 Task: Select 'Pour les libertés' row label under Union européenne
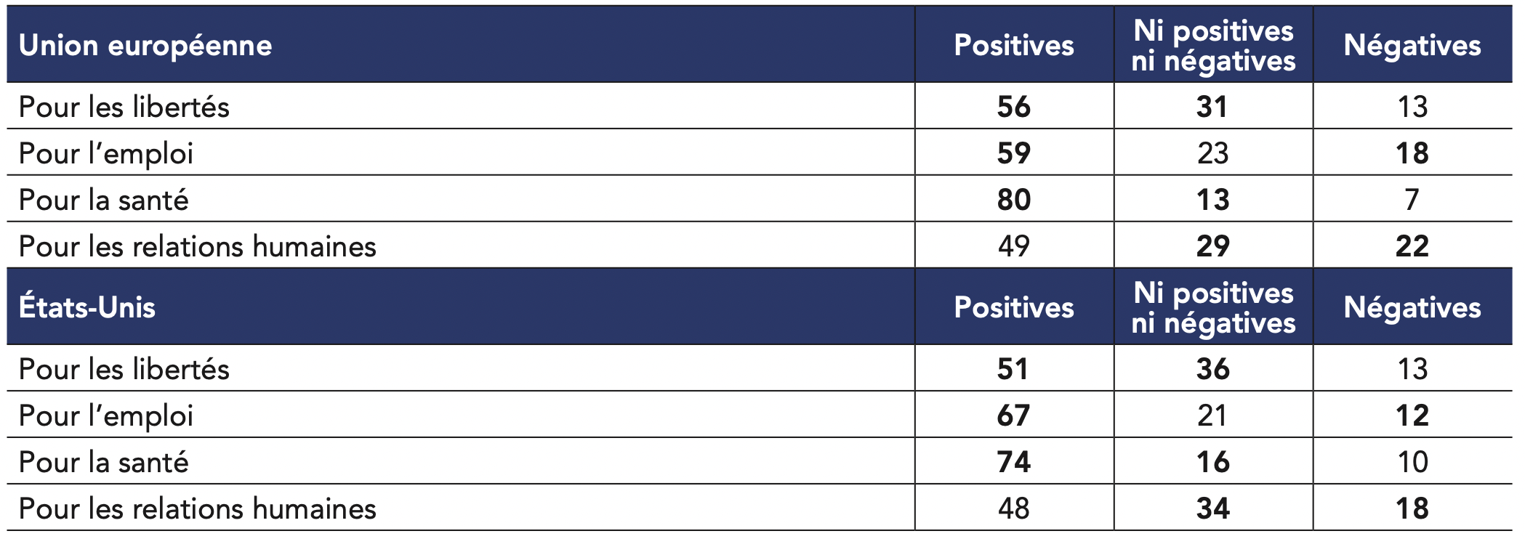(x=124, y=107)
